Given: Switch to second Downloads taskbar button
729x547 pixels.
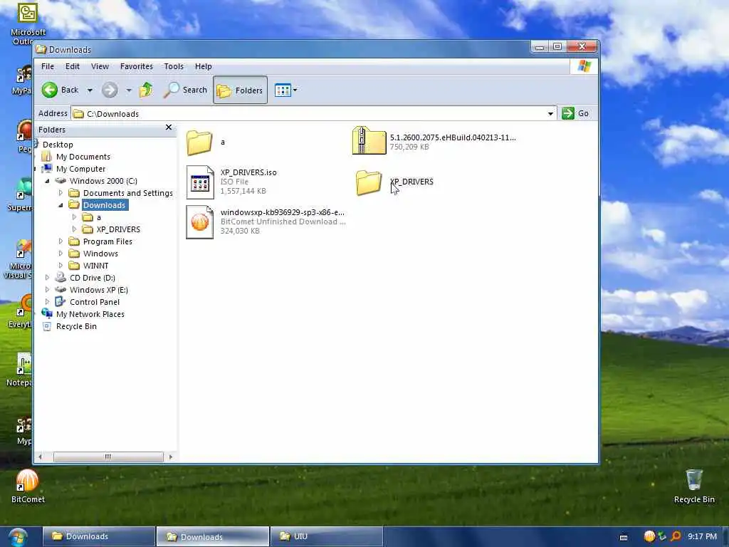Looking at the screenshot, I should pyautogui.click(x=213, y=537).
